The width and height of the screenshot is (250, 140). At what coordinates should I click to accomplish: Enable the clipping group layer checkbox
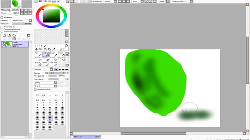pyautogui.click(x=2, y=29)
